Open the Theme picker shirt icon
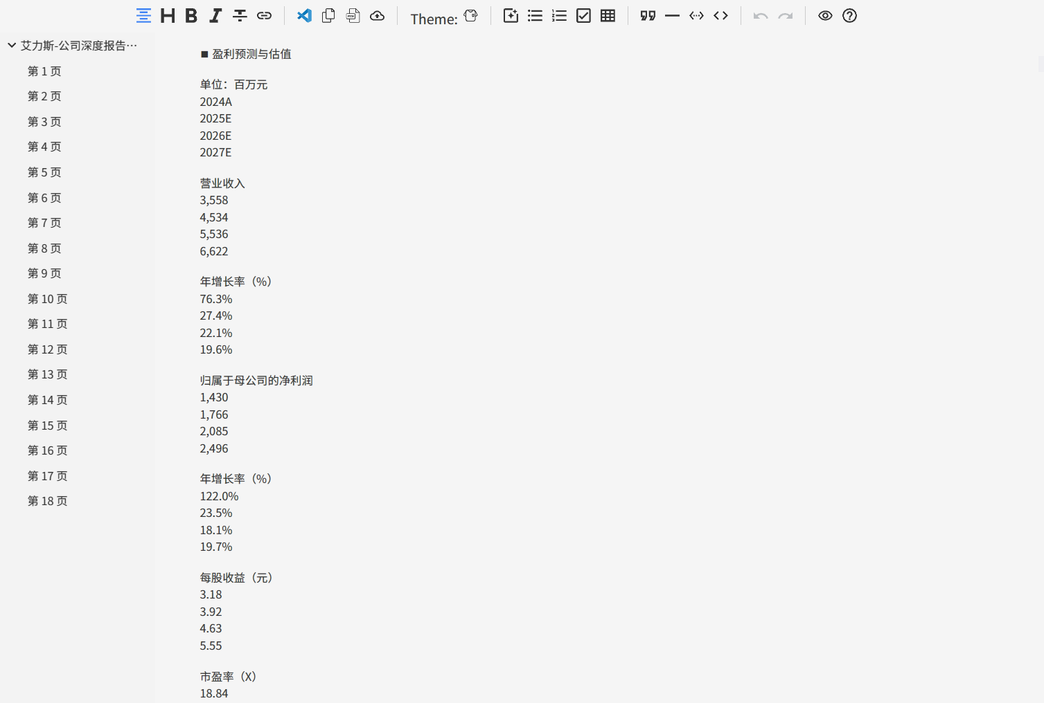Viewport: 1044px width, 703px height. 471,16
